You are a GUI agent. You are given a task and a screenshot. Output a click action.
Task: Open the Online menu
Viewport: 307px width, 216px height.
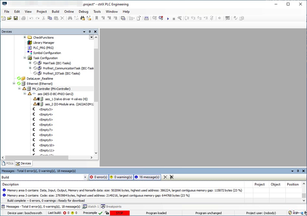(x=69, y=11)
